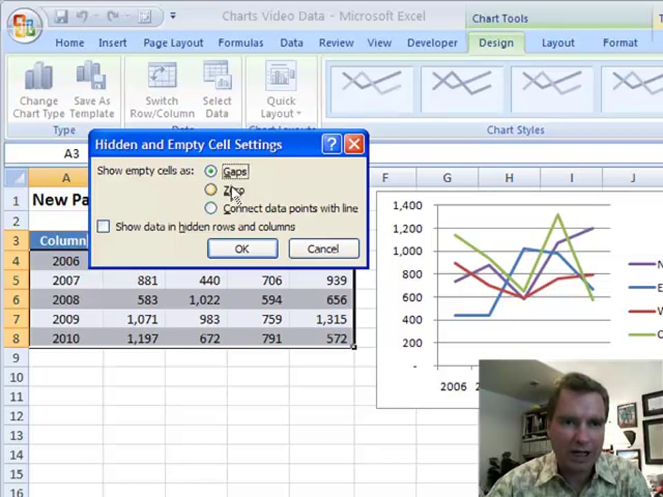The width and height of the screenshot is (663, 497).
Task: Click cell containing 881
Action: (x=134, y=280)
